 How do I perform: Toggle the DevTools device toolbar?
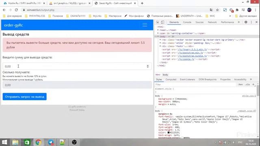pos(162,22)
